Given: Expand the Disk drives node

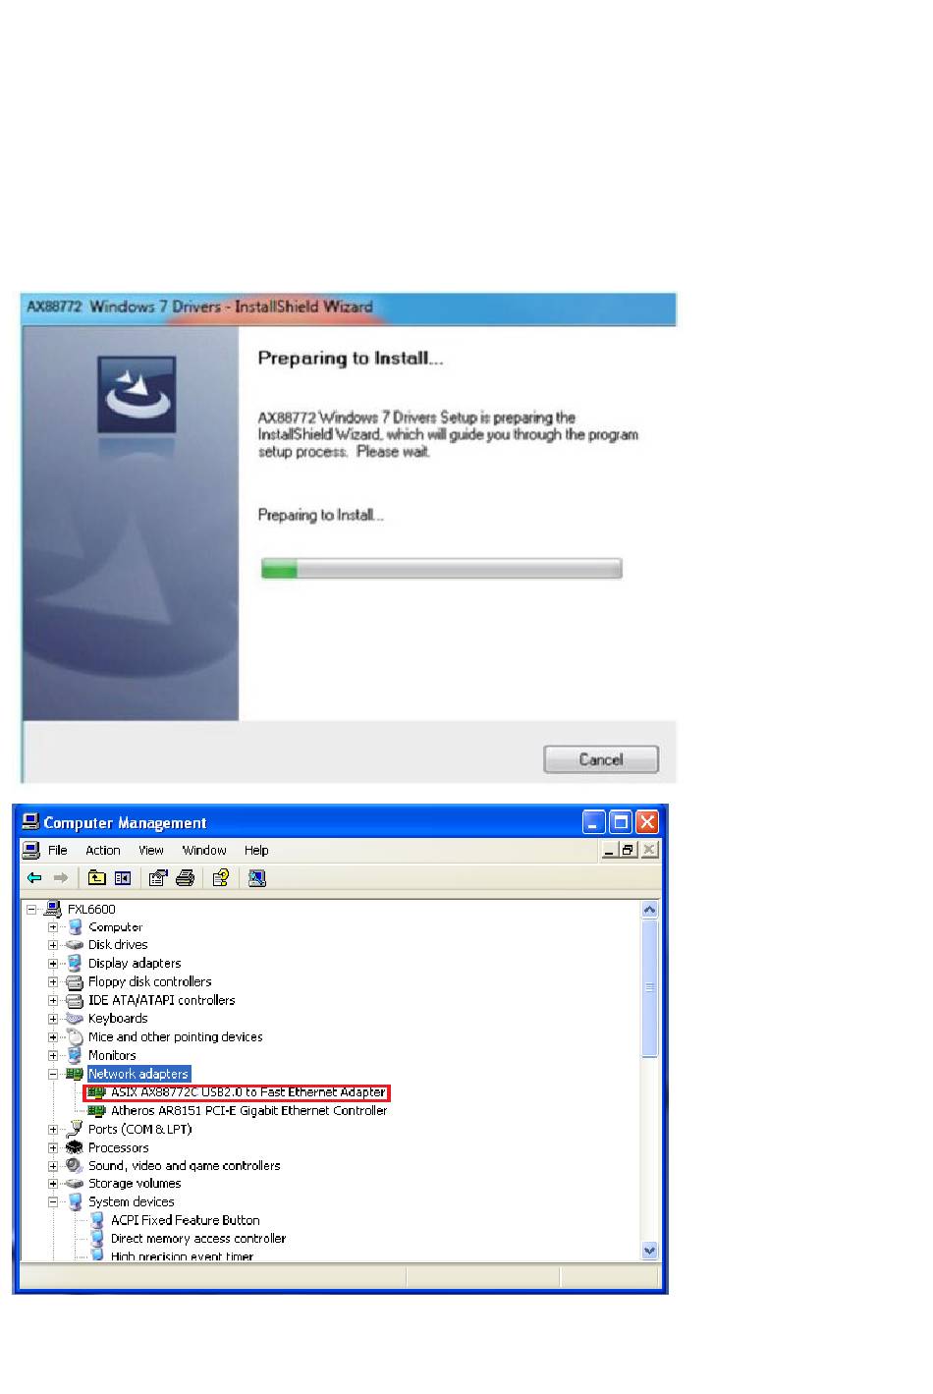Looking at the screenshot, I should coord(53,945).
